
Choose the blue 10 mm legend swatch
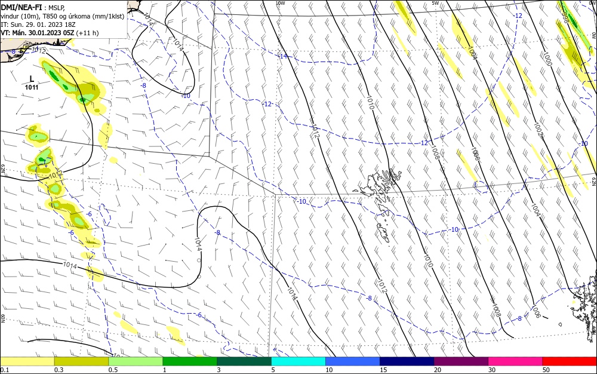(x=353, y=361)
